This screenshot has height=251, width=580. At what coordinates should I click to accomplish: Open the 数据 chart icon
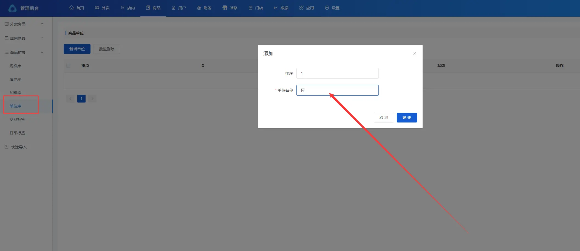coord(276,8)
